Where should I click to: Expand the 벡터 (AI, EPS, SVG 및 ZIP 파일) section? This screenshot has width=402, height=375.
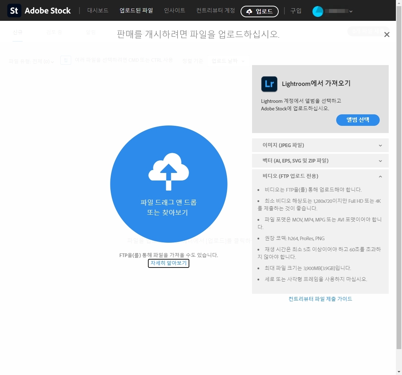coord(320,161)
